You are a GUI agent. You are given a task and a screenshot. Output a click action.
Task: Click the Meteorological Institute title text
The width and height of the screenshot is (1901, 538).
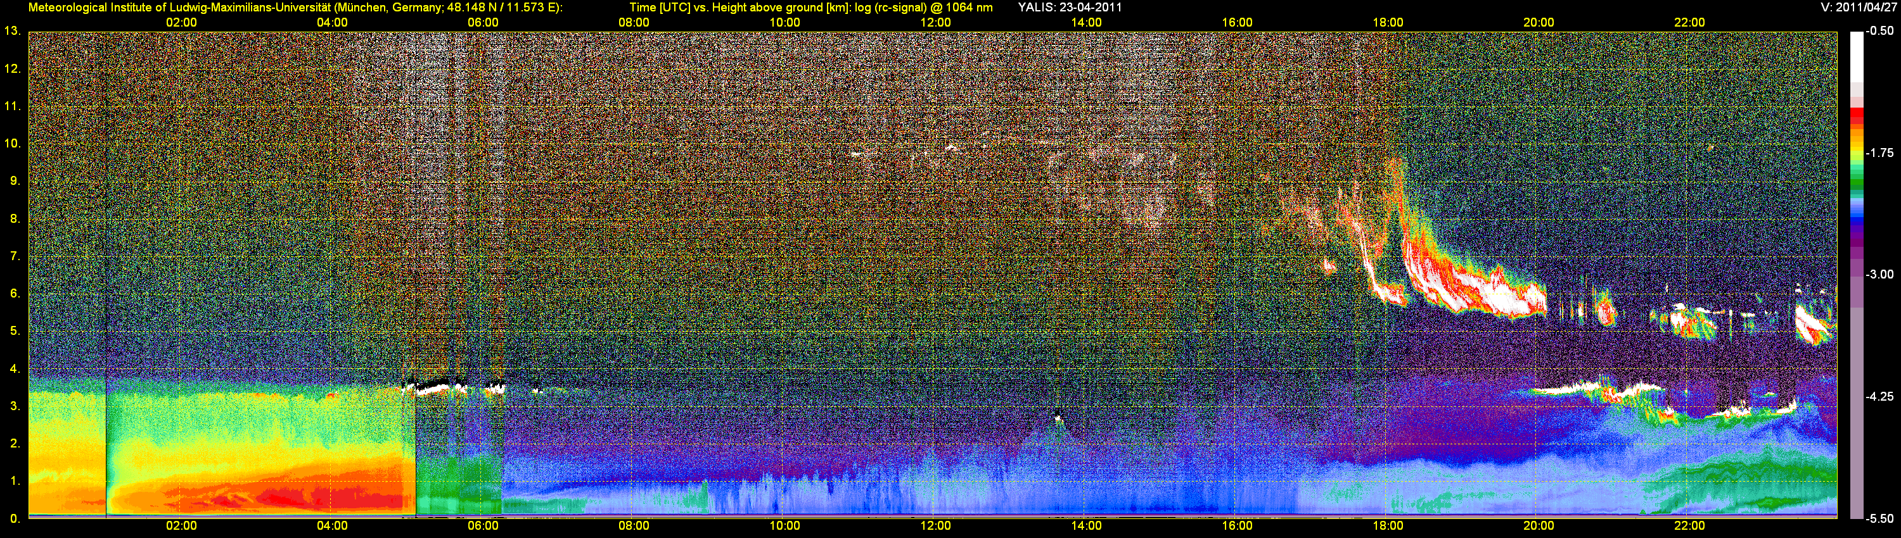coord(295,8)
